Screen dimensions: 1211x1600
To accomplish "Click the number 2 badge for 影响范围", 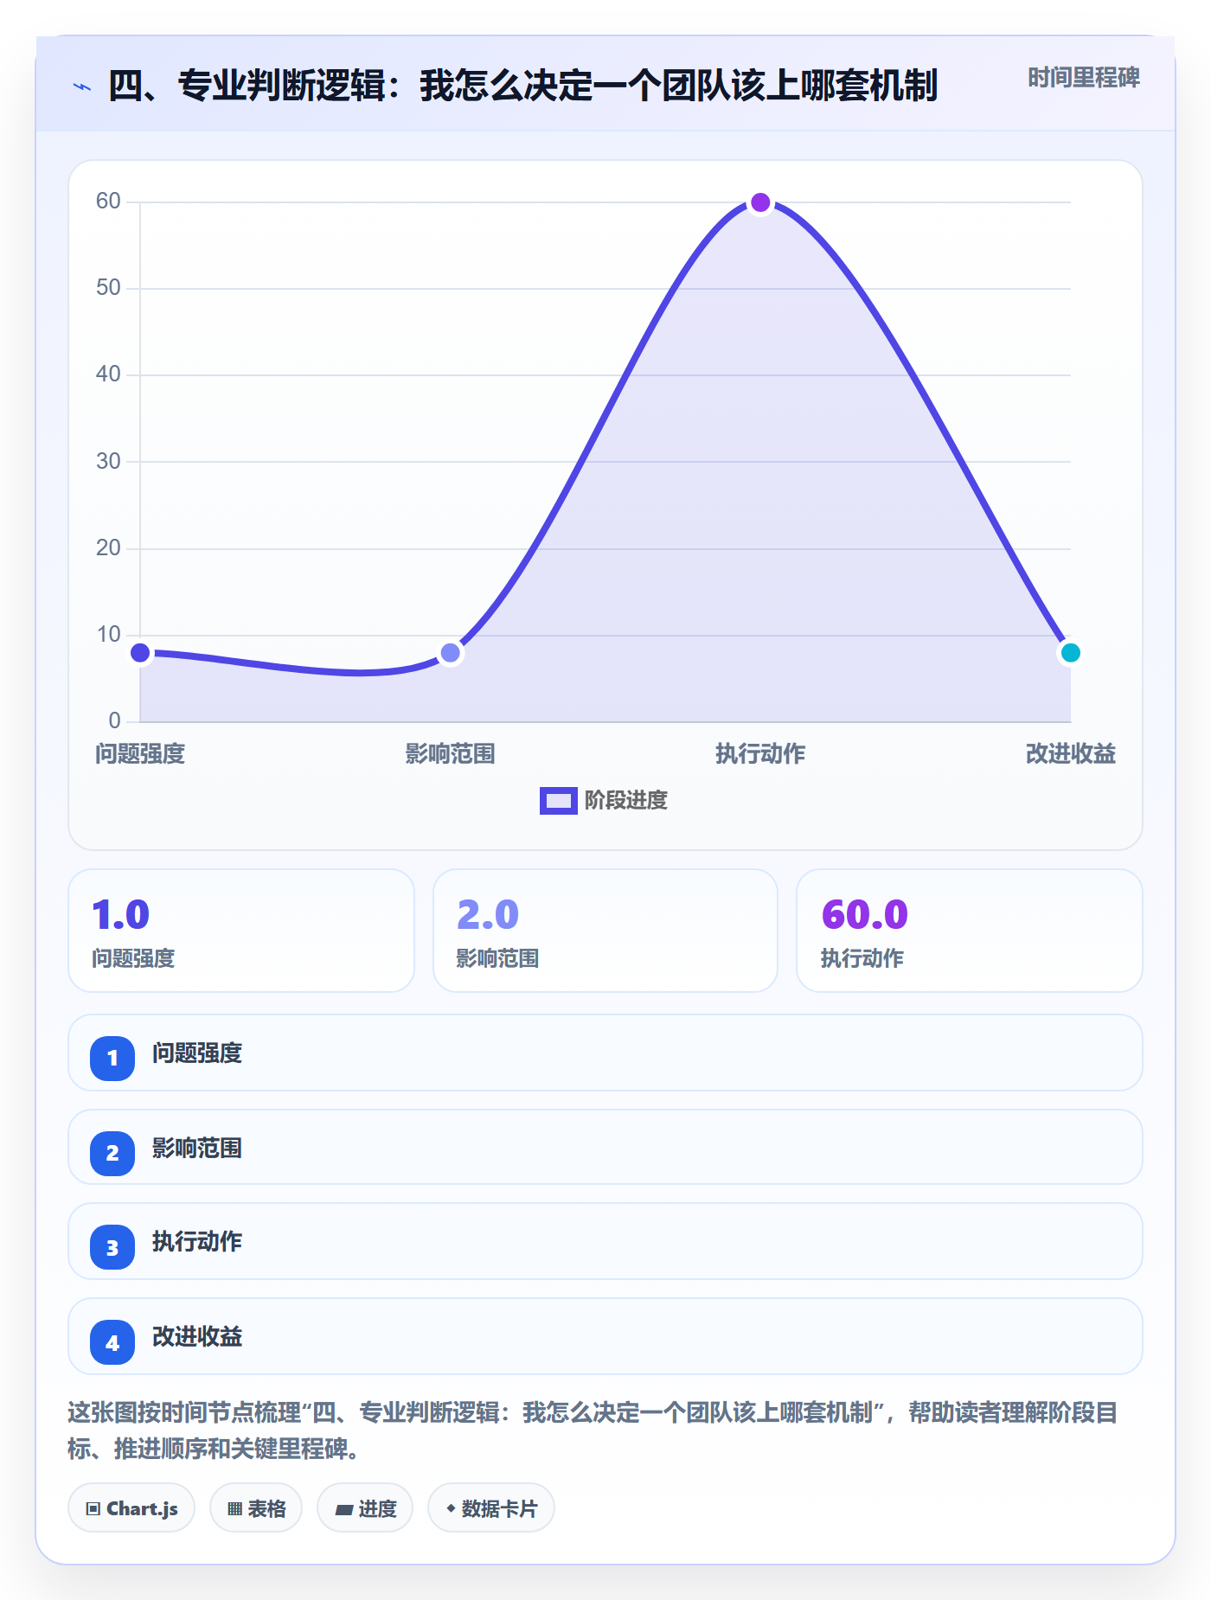I will 112,1153.
